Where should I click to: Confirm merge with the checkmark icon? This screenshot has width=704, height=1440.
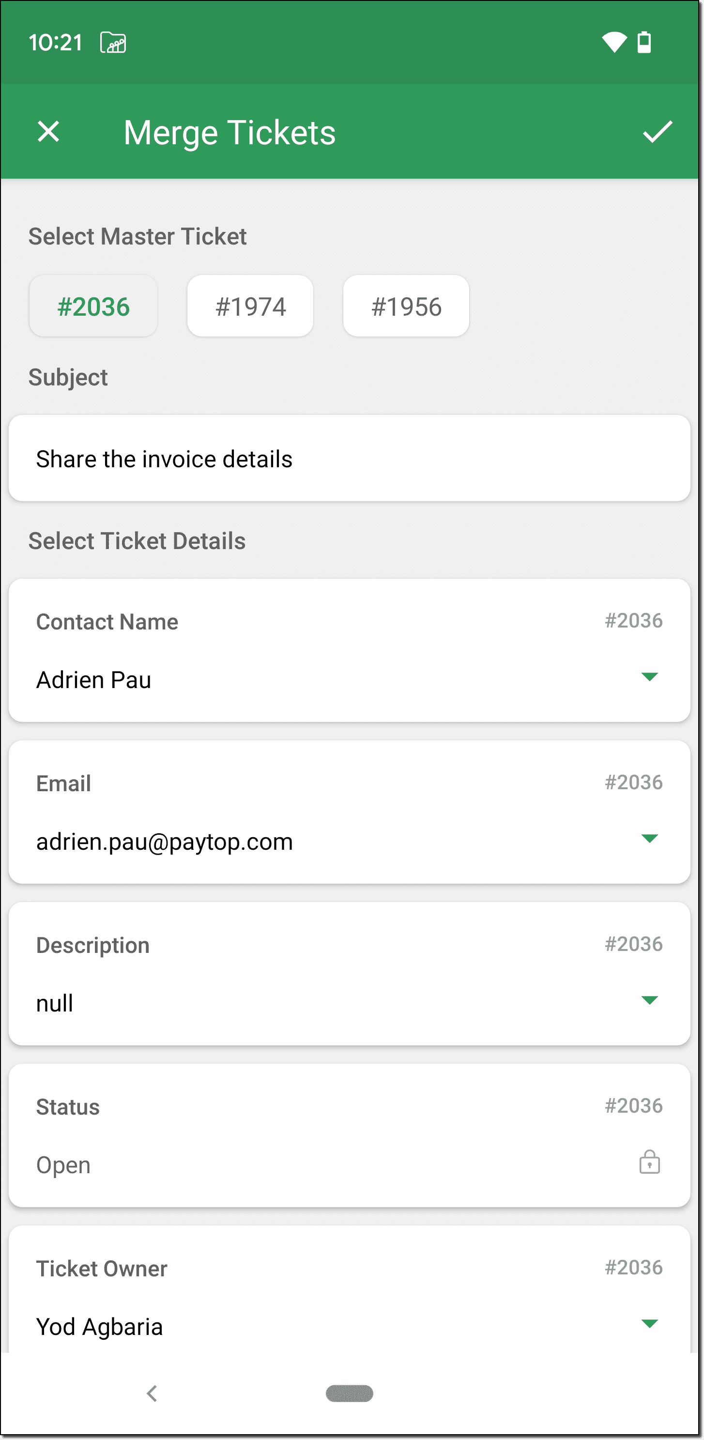pos(657,132)
